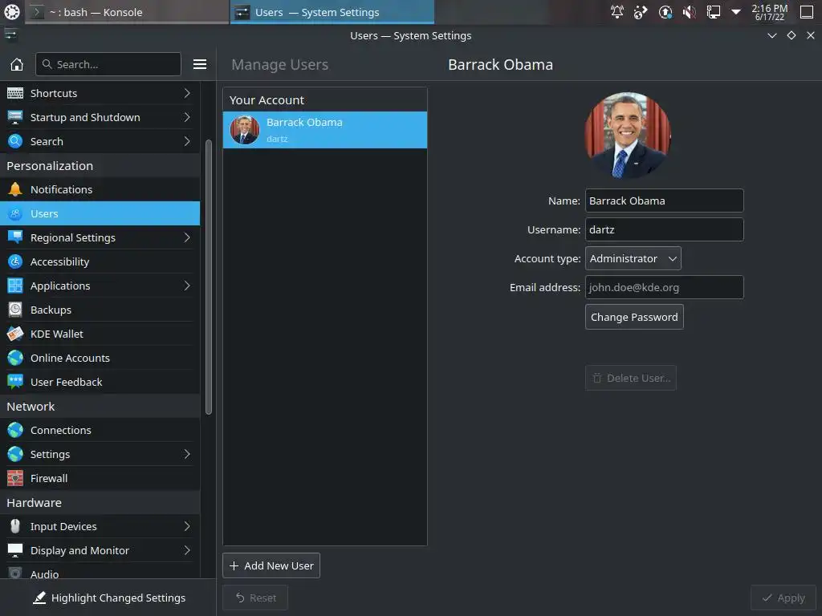Viewport: 822px width, 616px height.
Task: Open Firewall brick wall icon
Action: pos(15,478)
